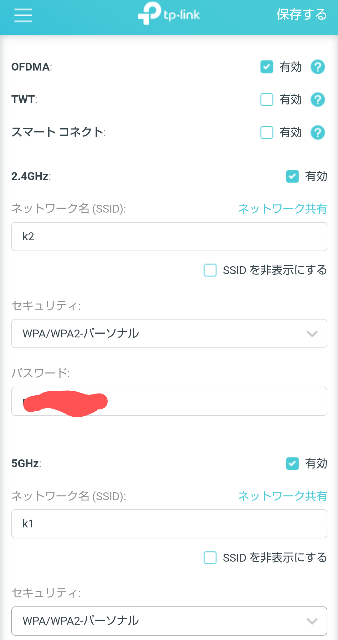Open the OFDMA help question icon

(318, 67)
